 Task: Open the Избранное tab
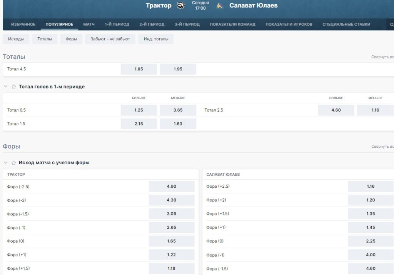click(23, 24)
